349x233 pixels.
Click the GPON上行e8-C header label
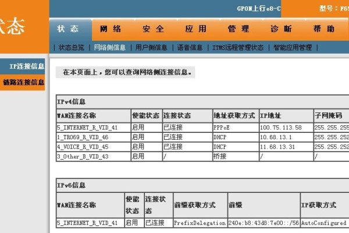pyautogui.click(x=259, y=9)
